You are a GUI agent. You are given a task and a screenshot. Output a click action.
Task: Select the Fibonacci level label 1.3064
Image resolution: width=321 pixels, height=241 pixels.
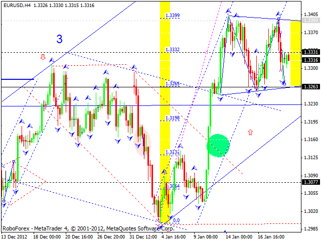tap(174, 186)
